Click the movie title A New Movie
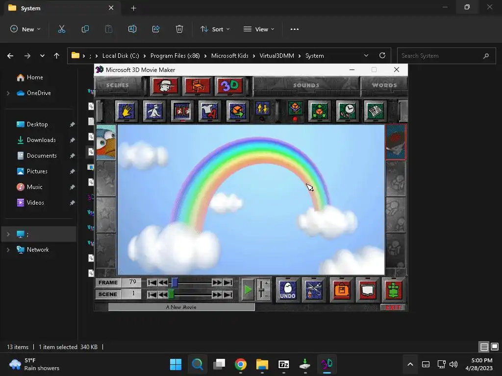 (x=181, y=307)
